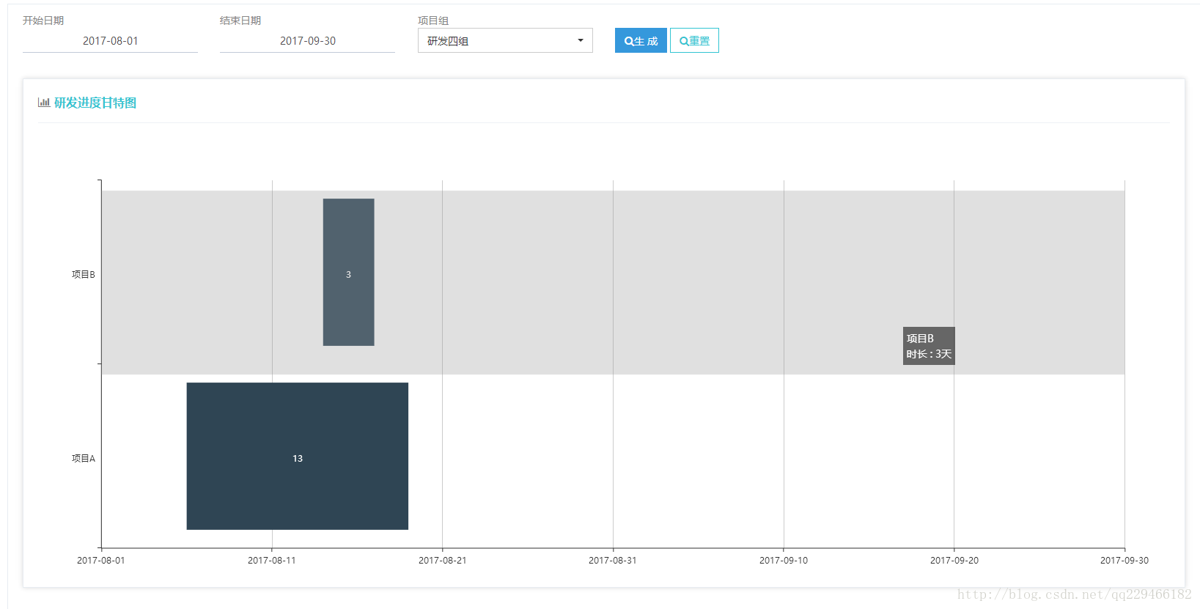
Task: Click the 生成 generate button
Action: (641, 40)
